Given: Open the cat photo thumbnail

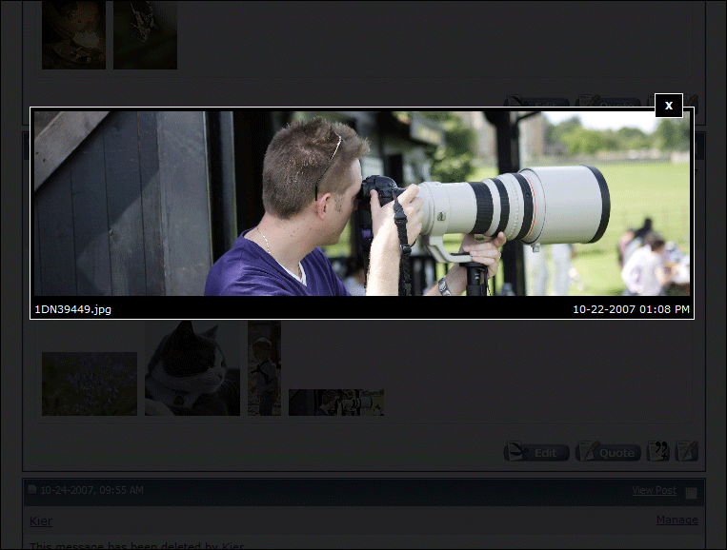Looking at the screenshot, I should pyautogui.click(x=192, y=368).
